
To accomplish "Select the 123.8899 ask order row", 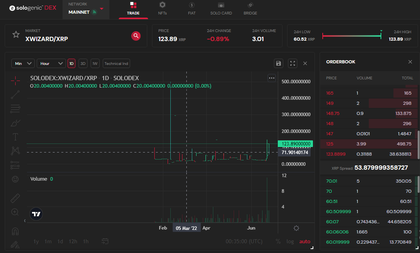I will [369, 154].
